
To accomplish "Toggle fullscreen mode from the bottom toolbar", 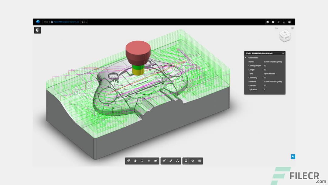I will pyautogui.click(x=200, y=161).
